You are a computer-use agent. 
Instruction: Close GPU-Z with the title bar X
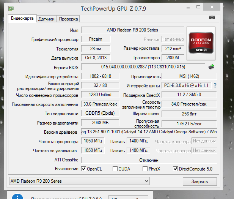point(212,7)
